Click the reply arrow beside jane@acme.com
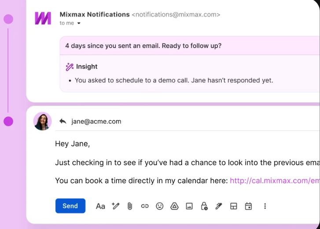This screenshot has width=320, height=229. 63,121
